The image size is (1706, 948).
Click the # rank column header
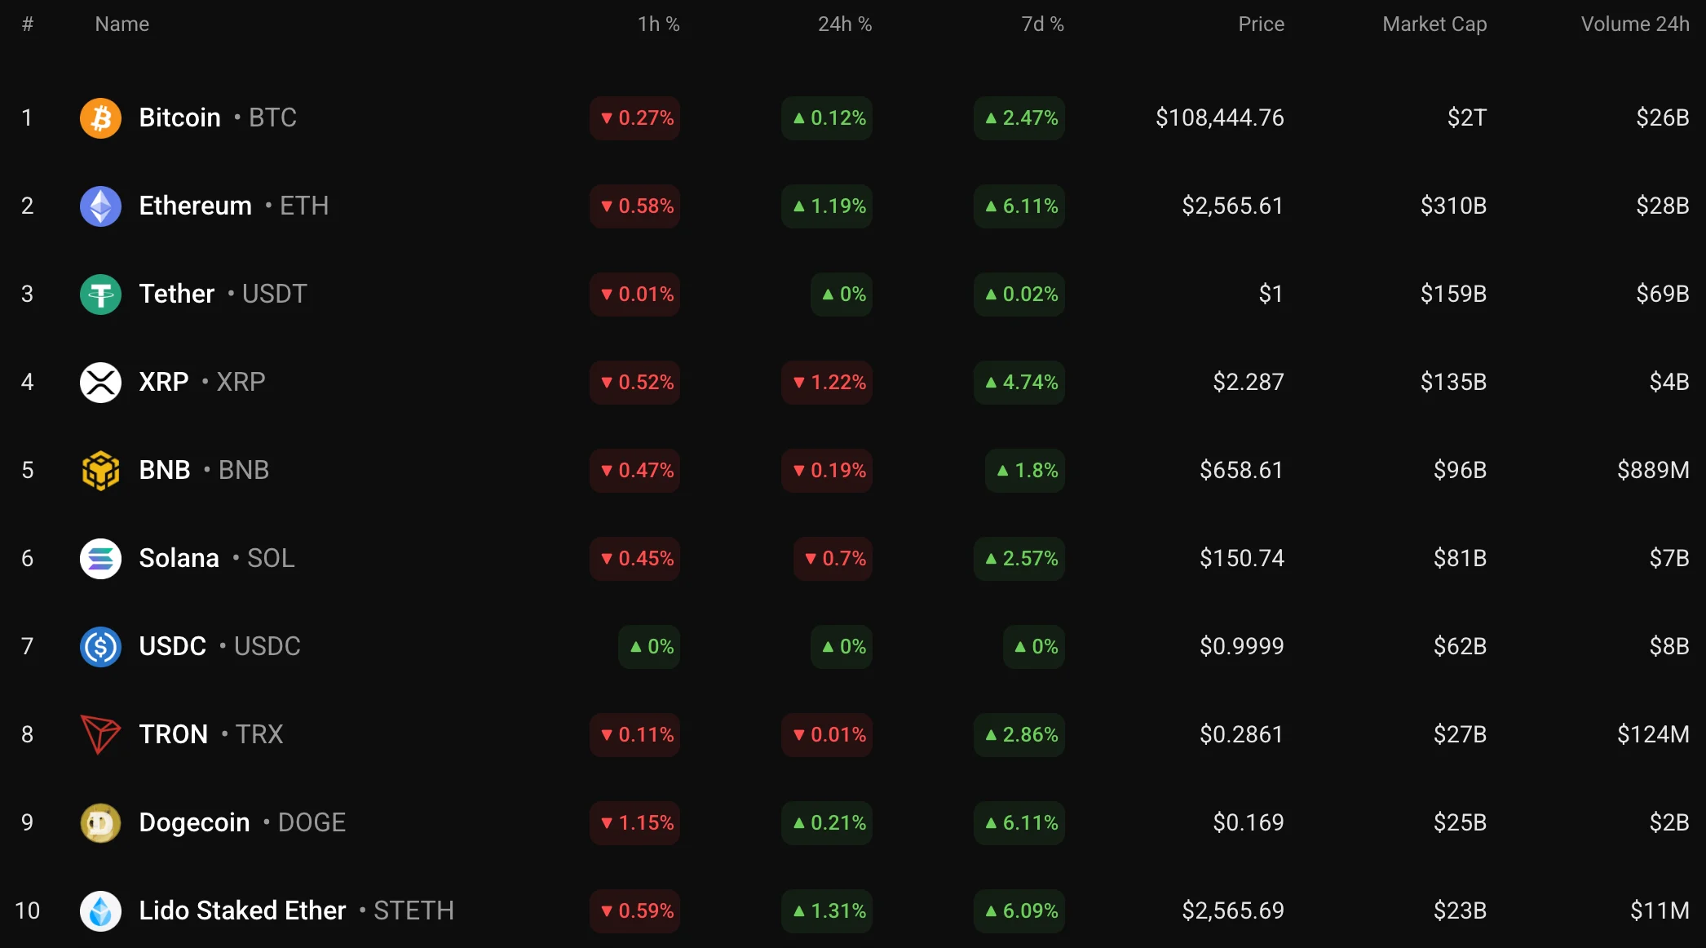[x=28, y=24]
